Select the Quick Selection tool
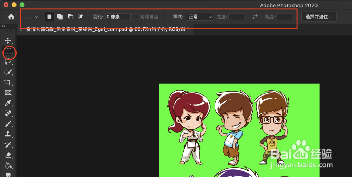Image resolution: width=352 pixels, height=177 pixels. pyautogui.click(x=8, y=72)
